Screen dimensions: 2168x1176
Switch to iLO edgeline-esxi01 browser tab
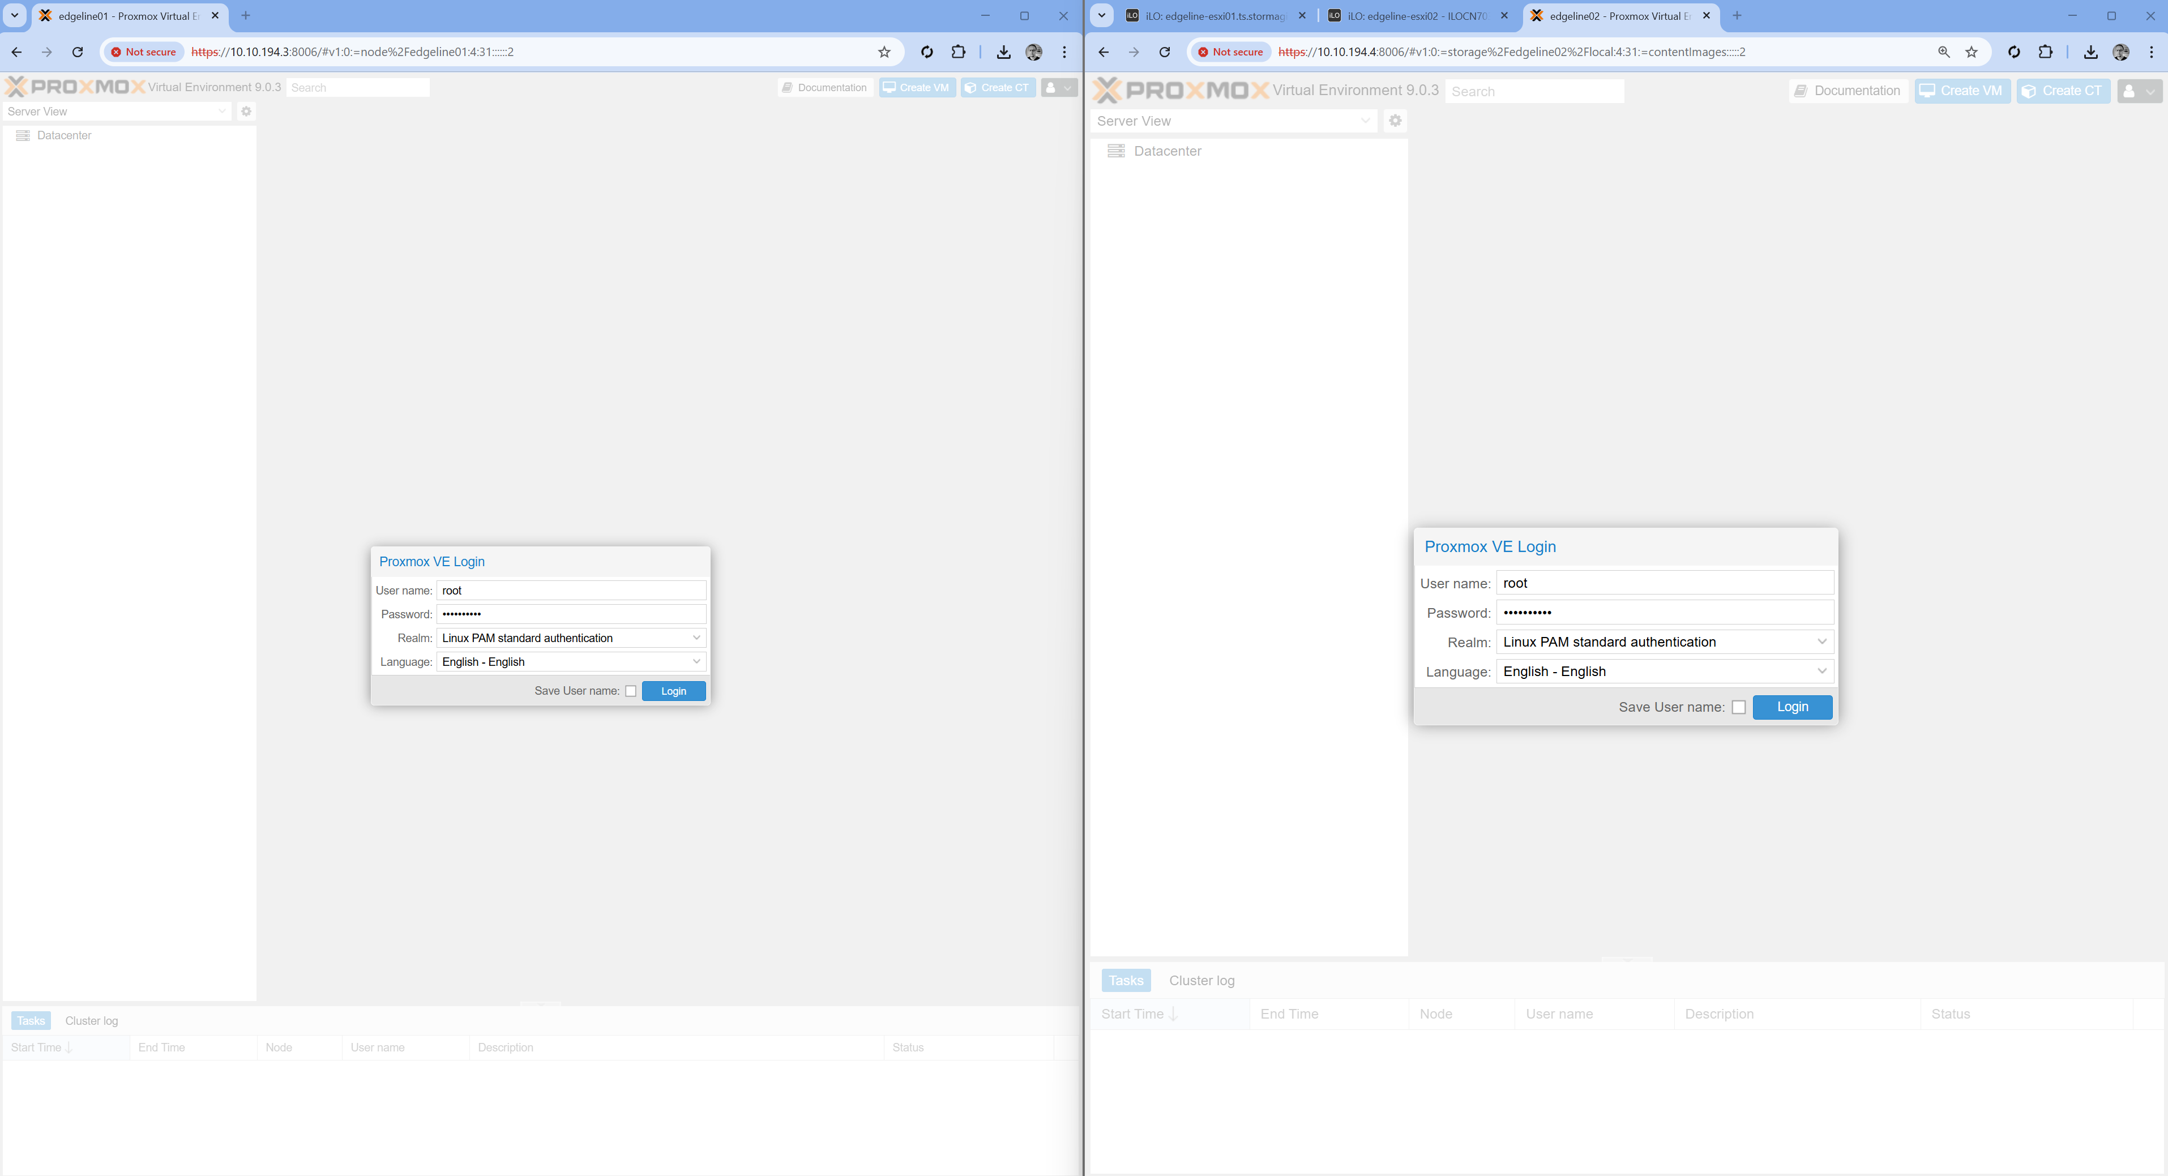tap(1215, 15)
